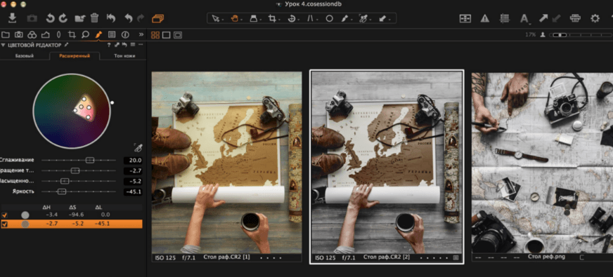Open the Details magnifier tool tab

pos(85,34)
